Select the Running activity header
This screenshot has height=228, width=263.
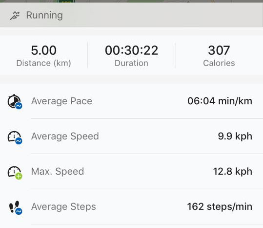(x=132, y=15)
